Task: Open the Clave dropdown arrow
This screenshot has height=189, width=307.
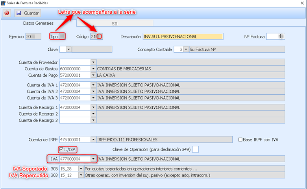Action: pyautogui.click(x=69, y=50)
